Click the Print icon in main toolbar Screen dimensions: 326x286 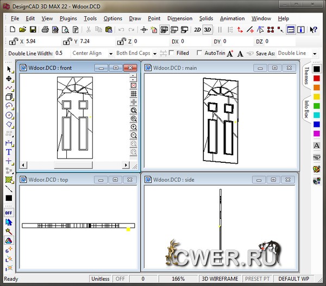pyautogui.click(x=46, y=30)
